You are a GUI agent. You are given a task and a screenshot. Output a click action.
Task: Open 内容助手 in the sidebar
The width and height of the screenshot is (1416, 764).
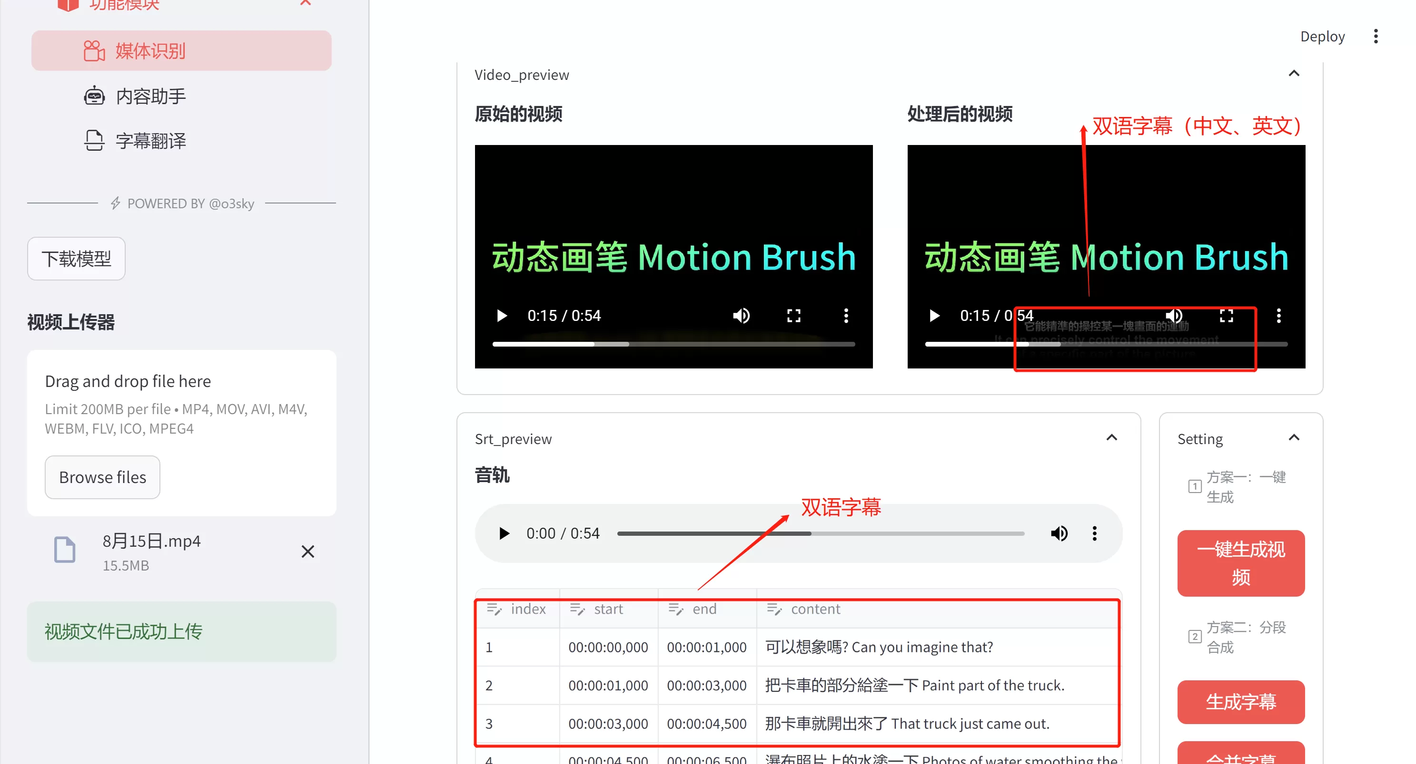(x=150, y=96)
